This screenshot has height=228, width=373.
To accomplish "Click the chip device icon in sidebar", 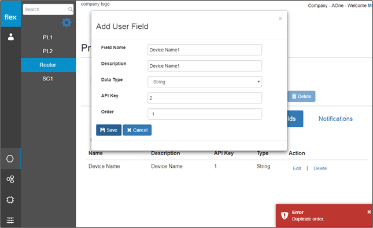I will 10,200.
